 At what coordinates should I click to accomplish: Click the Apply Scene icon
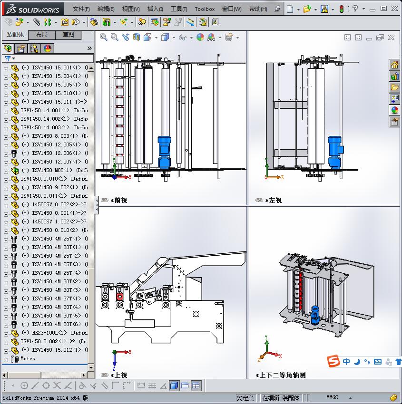coord(211,38)
